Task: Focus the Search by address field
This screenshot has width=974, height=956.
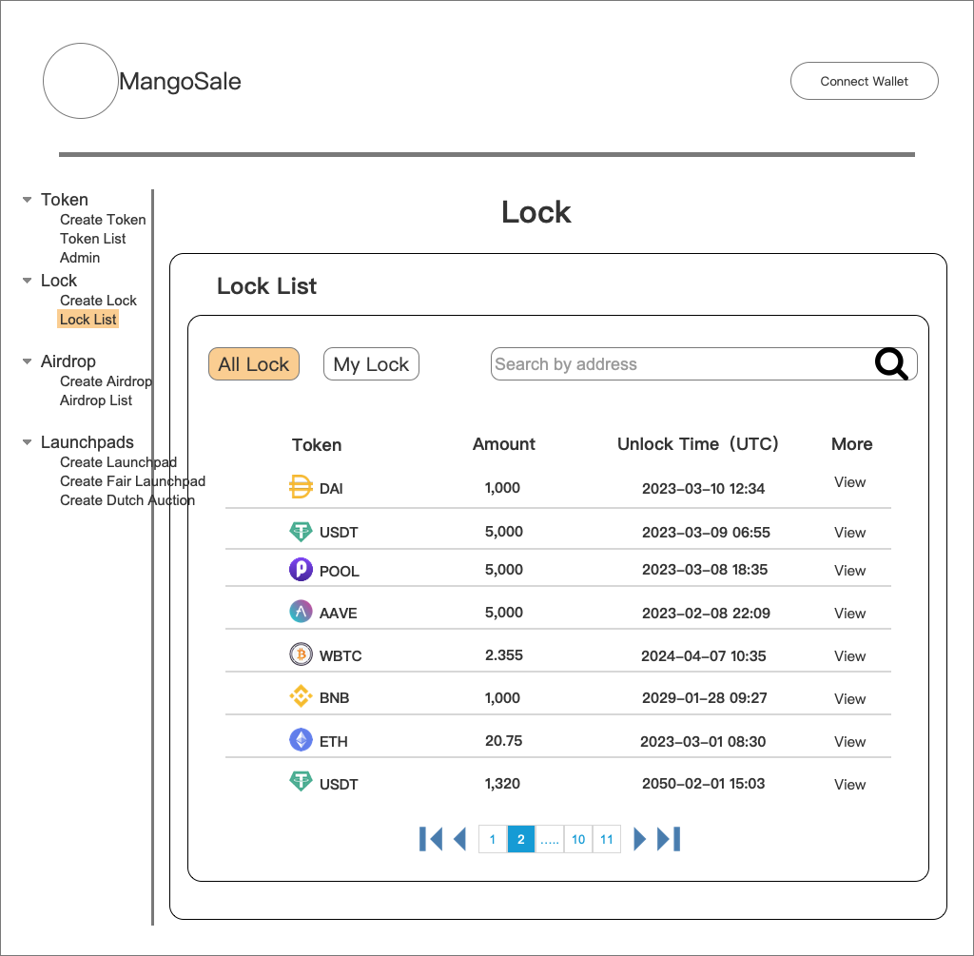Action: tap(704, 364)
